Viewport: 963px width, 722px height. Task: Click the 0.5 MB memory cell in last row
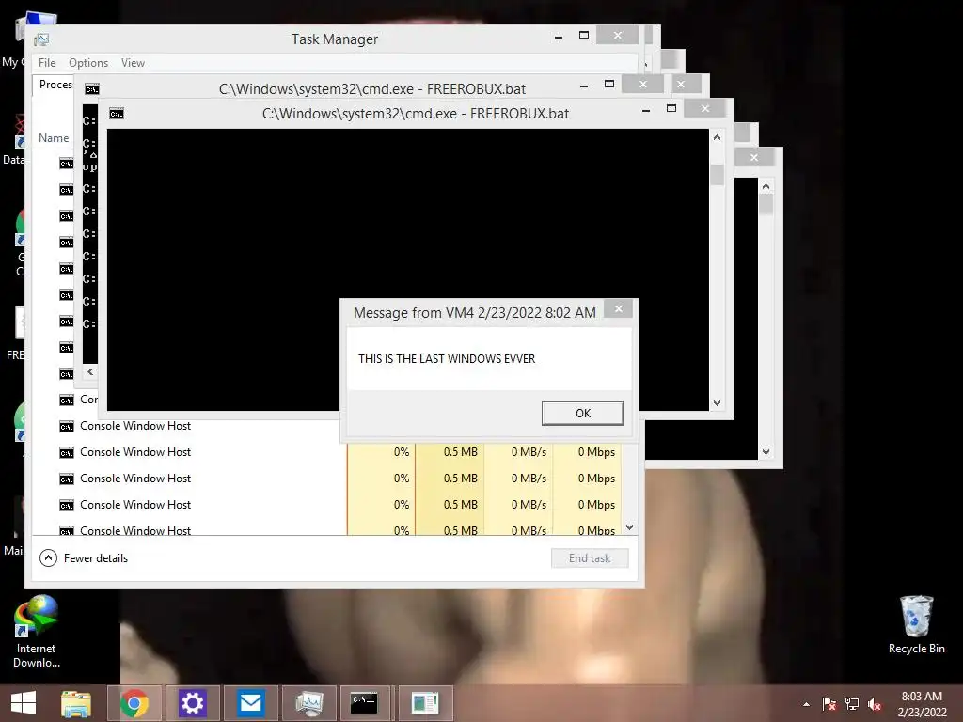[450, 530]
